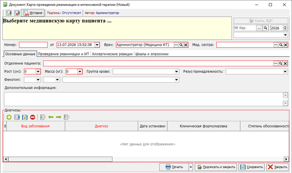Expand the Масса (кг) dropdown
The height and width of the screenshot is (173, 292).
pos(80,72)
